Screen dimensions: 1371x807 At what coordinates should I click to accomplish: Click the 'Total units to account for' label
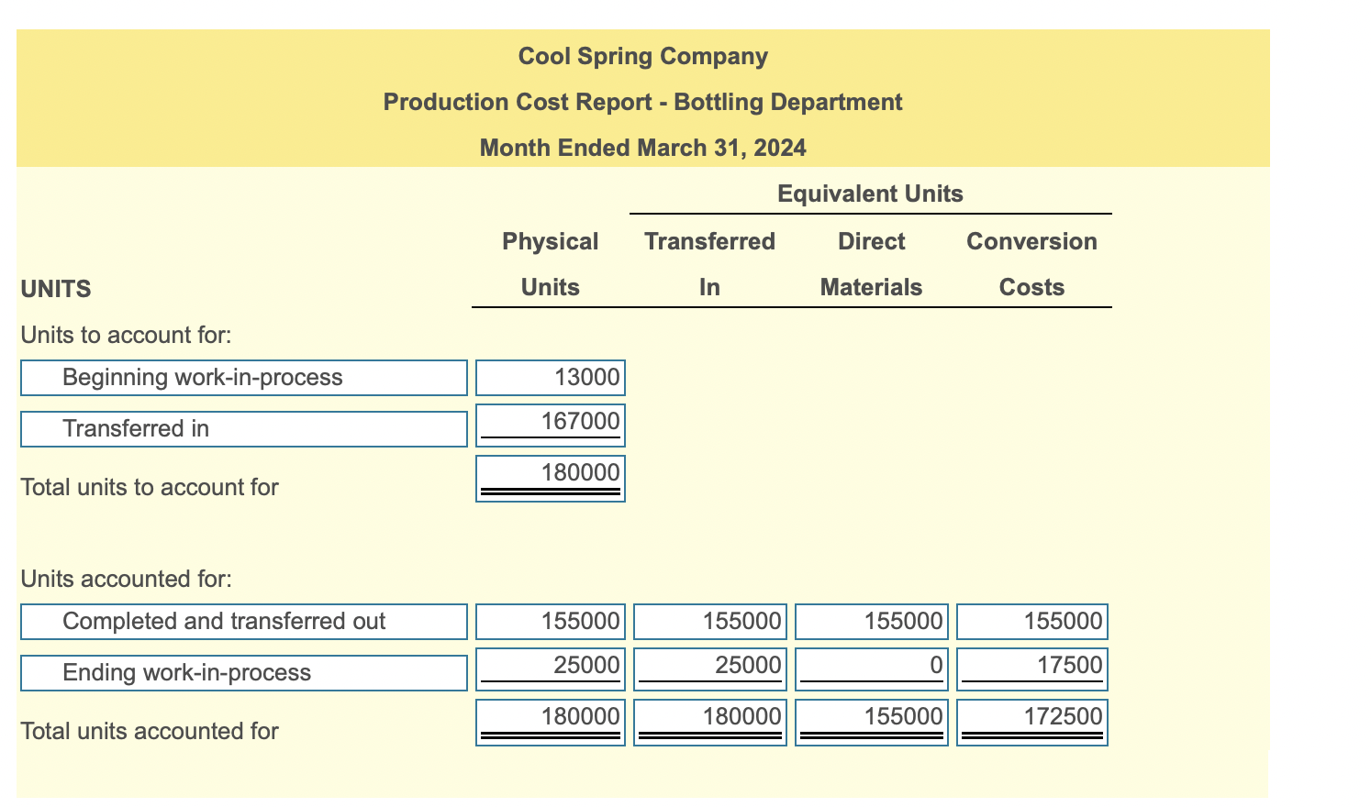150,488
